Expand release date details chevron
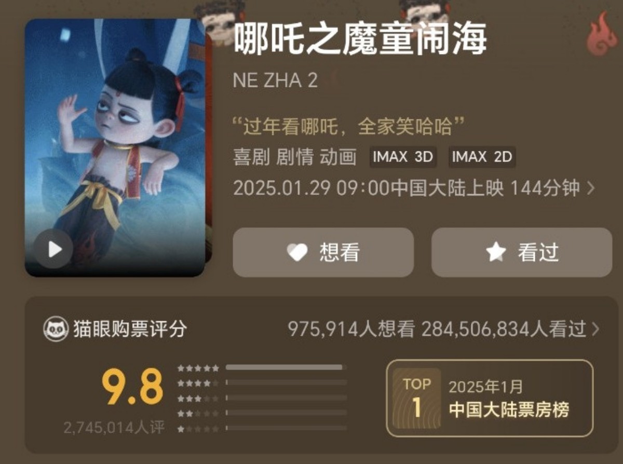The width and height of the screenshot is (623, 464). click(x=590, y=188)
